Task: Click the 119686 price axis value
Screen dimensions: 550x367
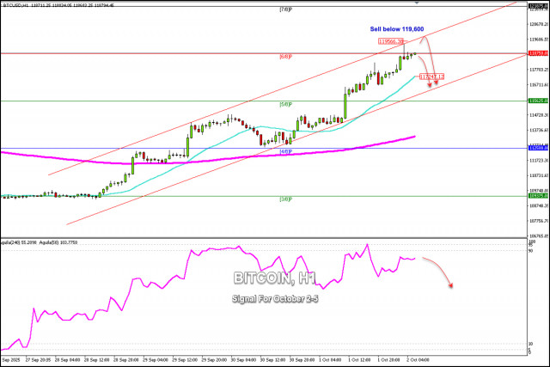Action: (539, 40)
